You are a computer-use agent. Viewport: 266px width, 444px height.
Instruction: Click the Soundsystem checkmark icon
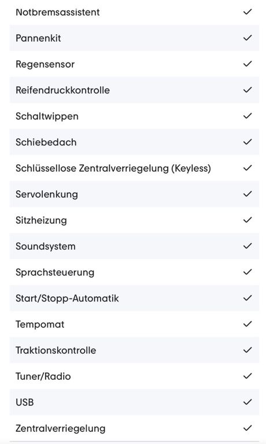click(x=247, y=246)
